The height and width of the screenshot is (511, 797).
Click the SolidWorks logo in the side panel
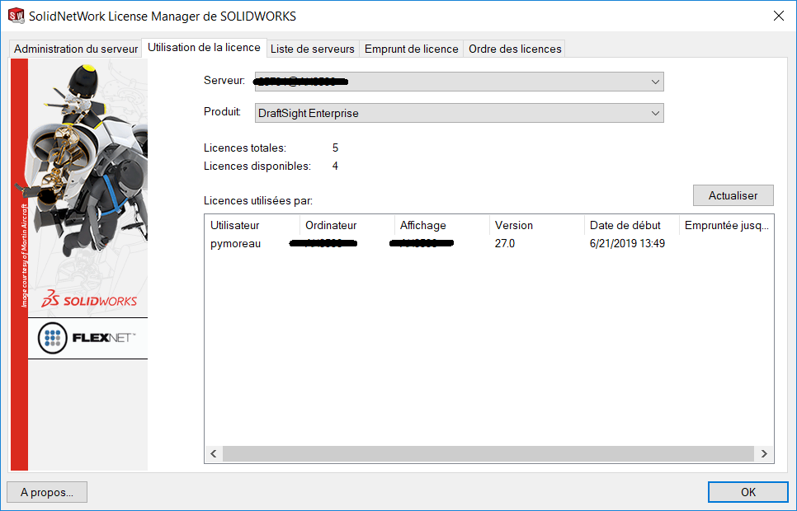click(89, 300)
